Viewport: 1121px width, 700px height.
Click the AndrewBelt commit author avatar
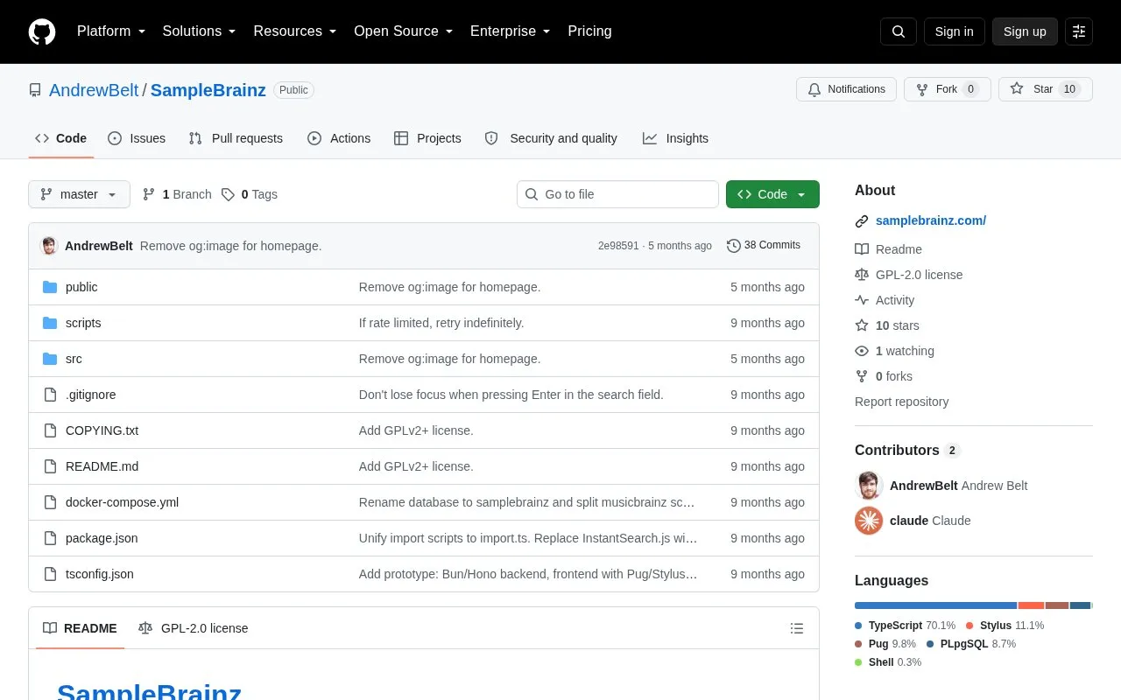50,246
